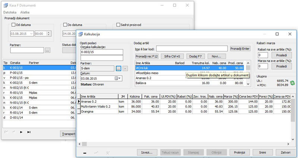Expand the Datum 03.08.2015 dropdown arrow
Viewport: 298px width, 158px height.
[120, 78]
